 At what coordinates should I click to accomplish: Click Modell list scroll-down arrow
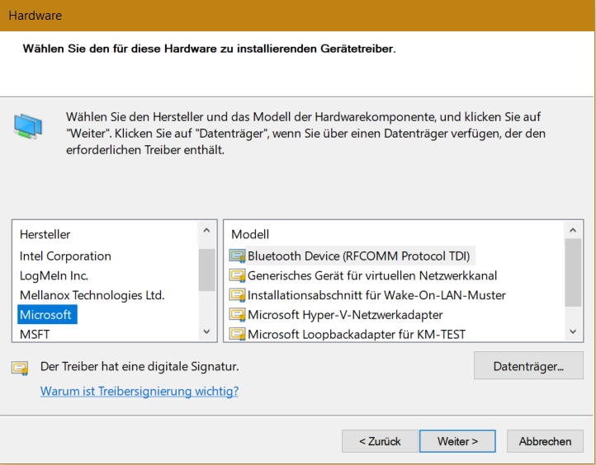(x=573, y=331)
